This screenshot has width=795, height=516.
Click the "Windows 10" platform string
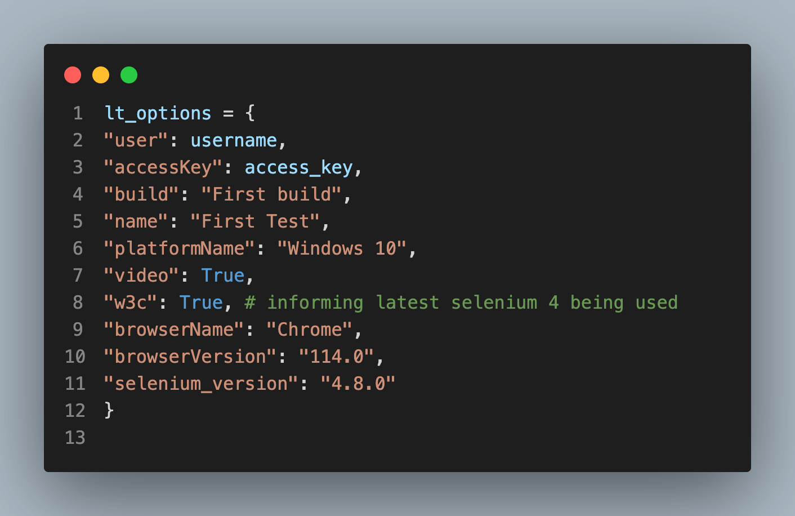point(342,248)
